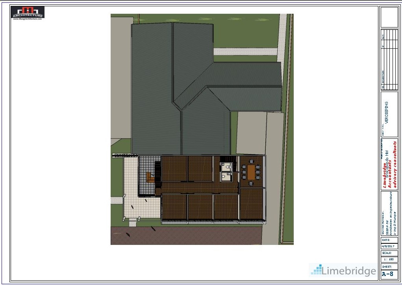
Task: Select the L-shaped reception desk
Action: 150,178
